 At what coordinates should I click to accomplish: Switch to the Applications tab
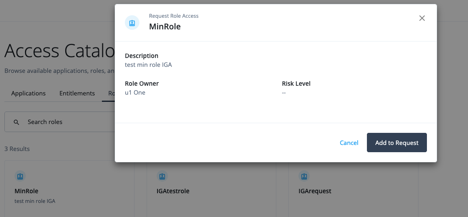(x=28, y=93)
